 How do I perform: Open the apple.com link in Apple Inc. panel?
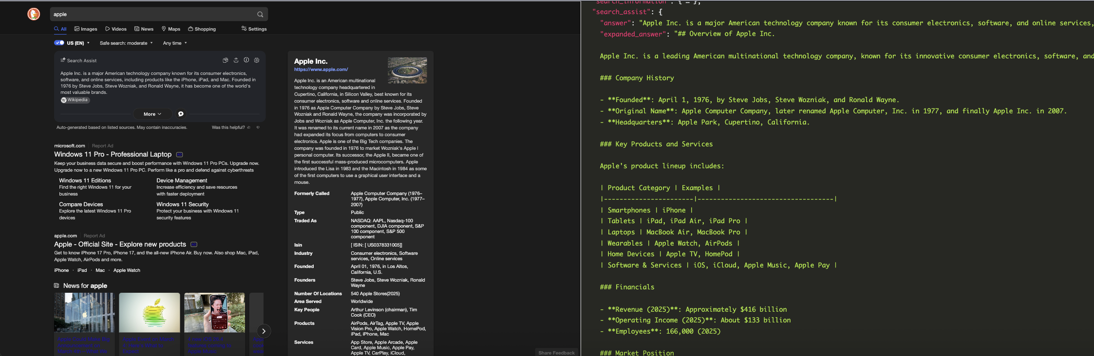pos(321,70)
